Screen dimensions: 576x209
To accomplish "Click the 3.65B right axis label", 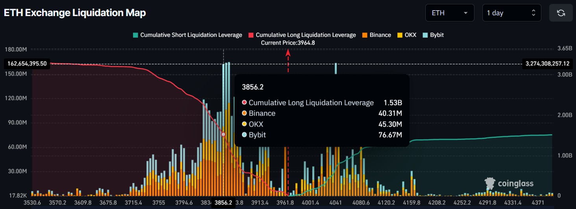I will [x=565, y=49].
